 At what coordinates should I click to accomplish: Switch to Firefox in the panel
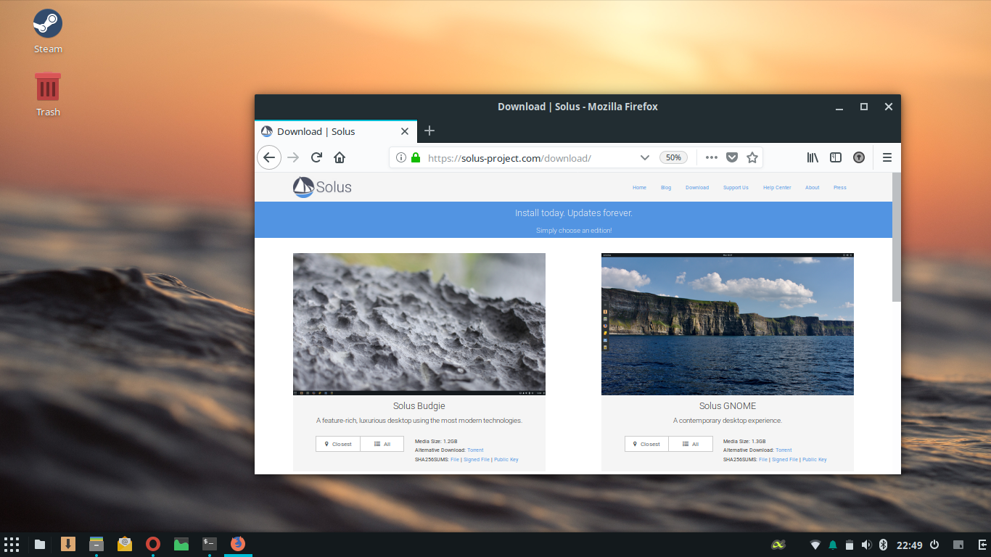click(238, 543)
